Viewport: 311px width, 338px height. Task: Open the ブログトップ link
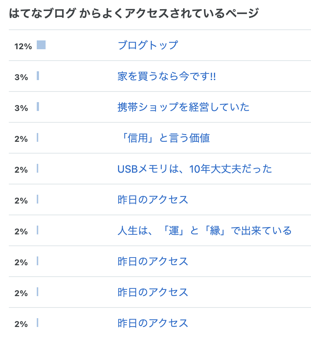click(148, 45)
